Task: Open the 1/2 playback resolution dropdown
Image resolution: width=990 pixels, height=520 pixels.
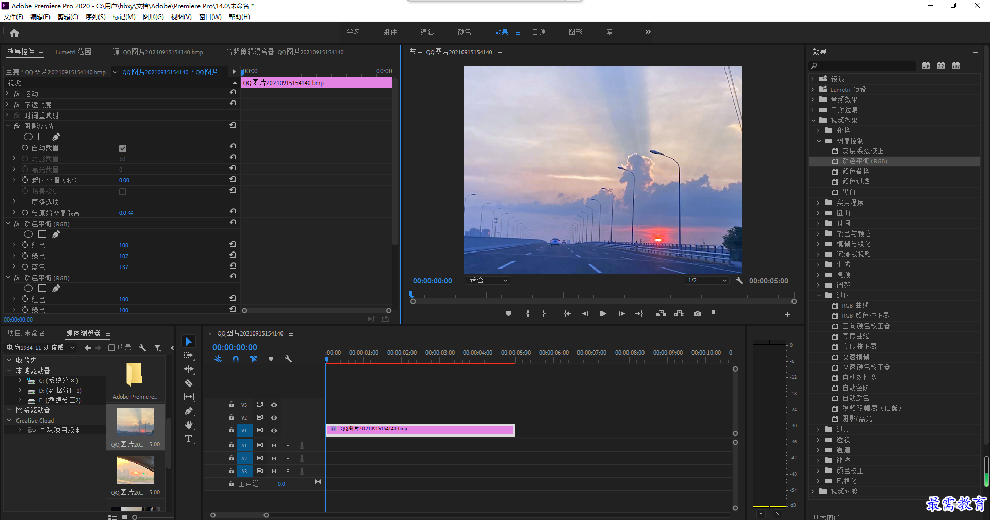Action: click(707, 280)
